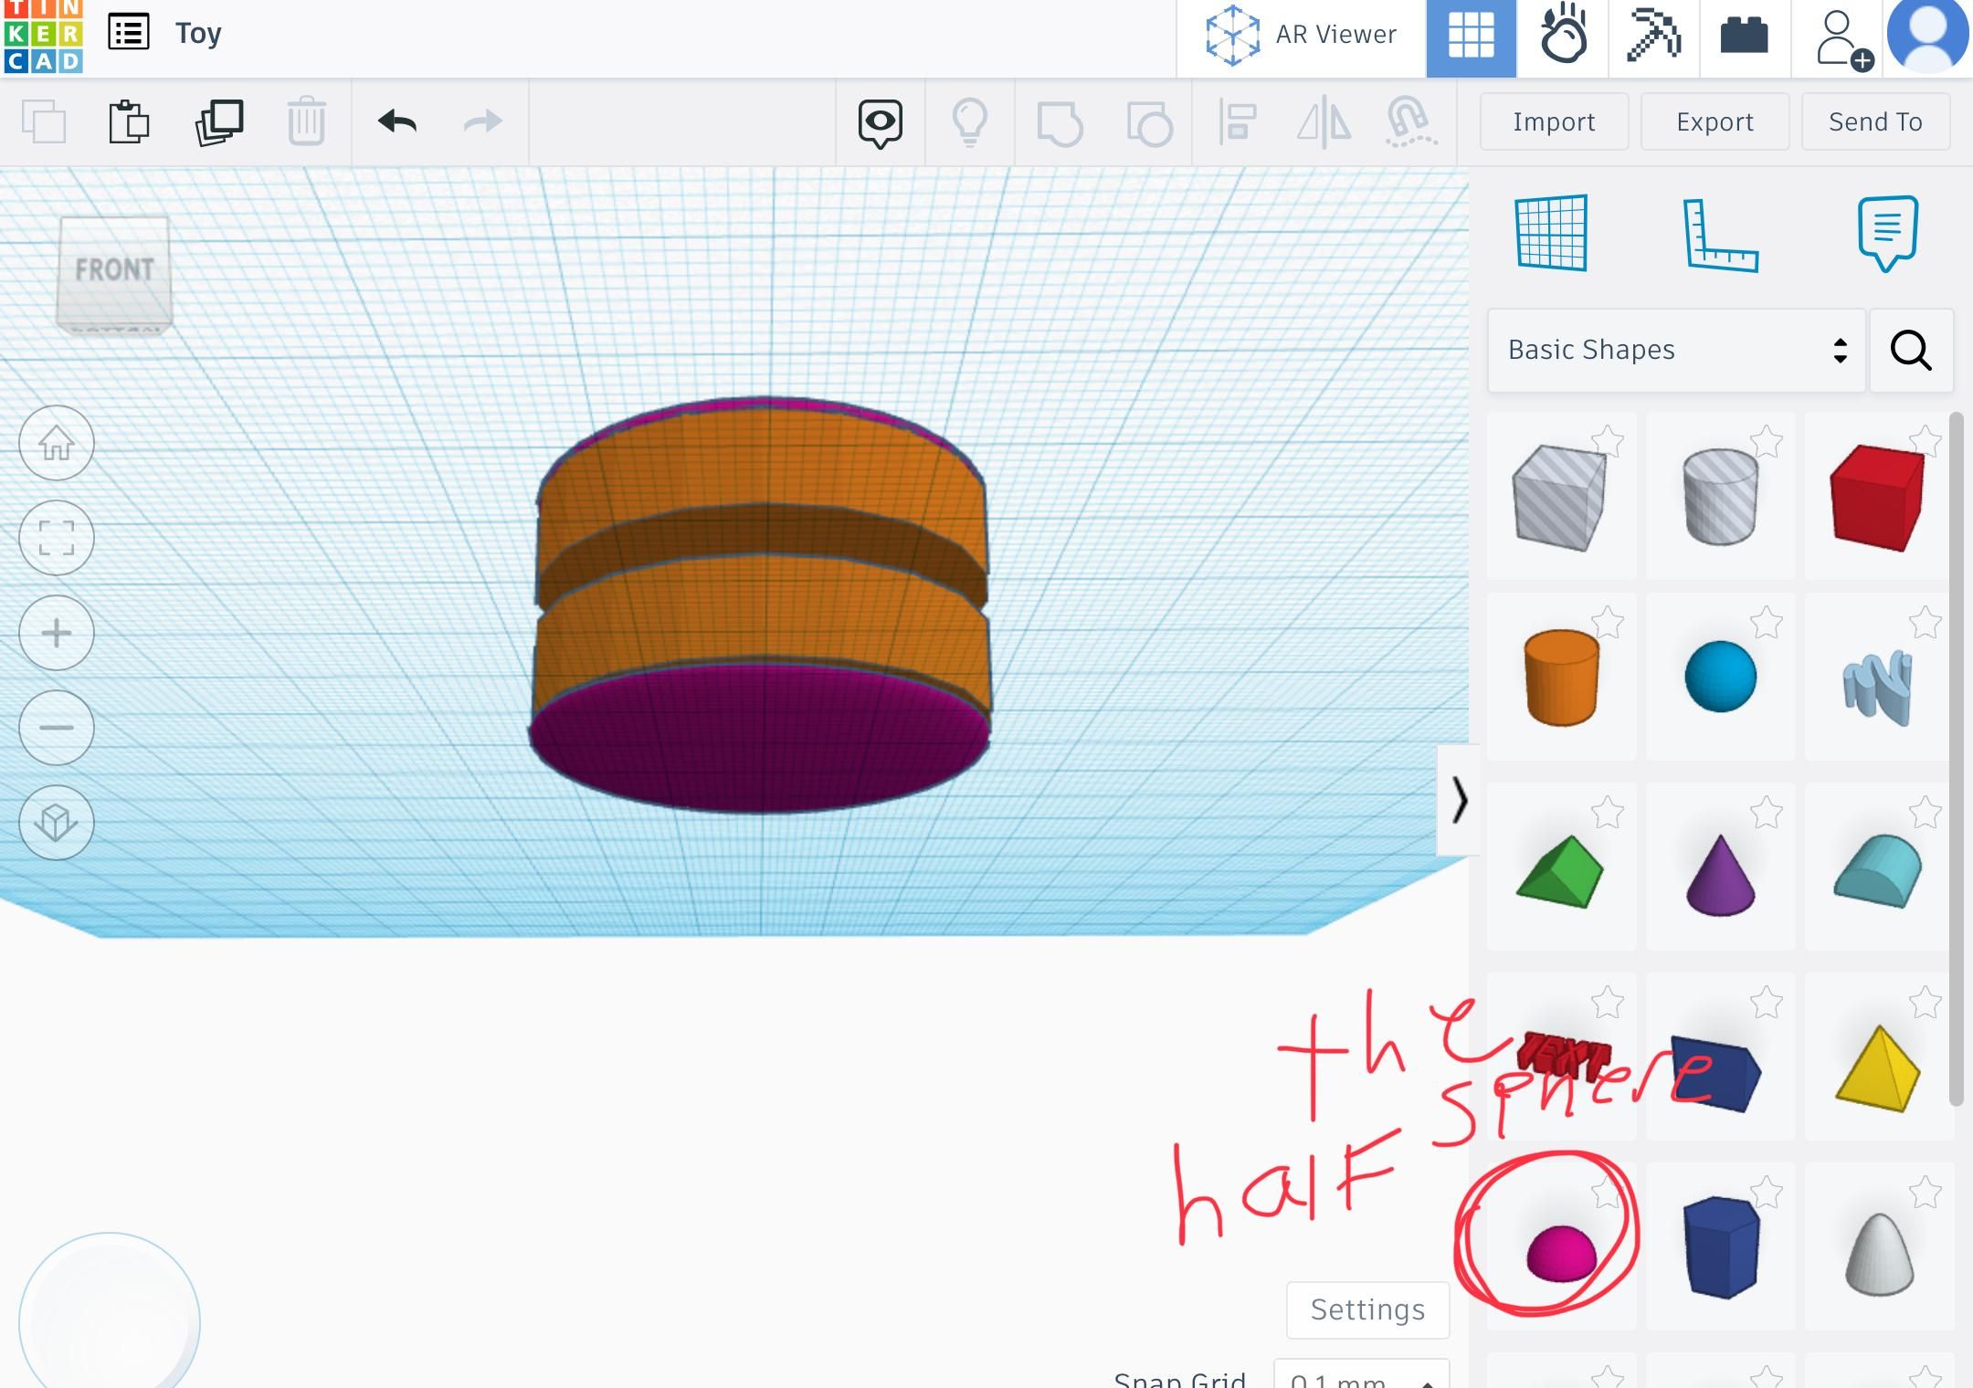The image size is (1973, 1388).
Task: Pick the red Box shape
Action: tap(1877, 498)
